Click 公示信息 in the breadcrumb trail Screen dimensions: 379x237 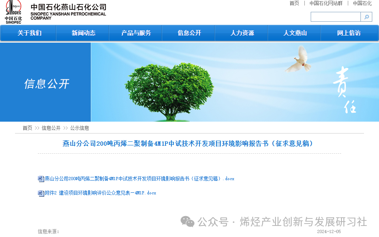click(79, 128)
